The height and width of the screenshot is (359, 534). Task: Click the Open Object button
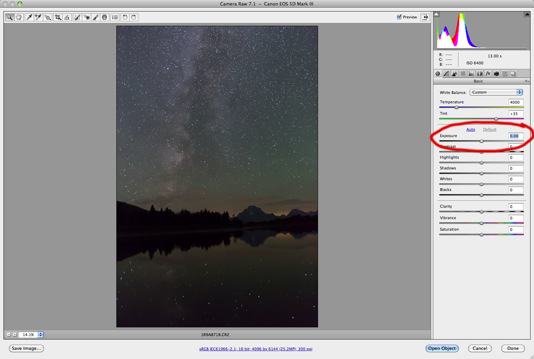[x=442, y=348]
